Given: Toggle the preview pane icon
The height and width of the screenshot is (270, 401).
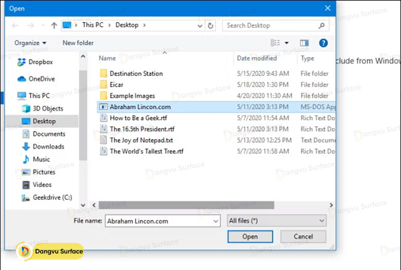Looking at the screenshot, I should click(305, 43).
